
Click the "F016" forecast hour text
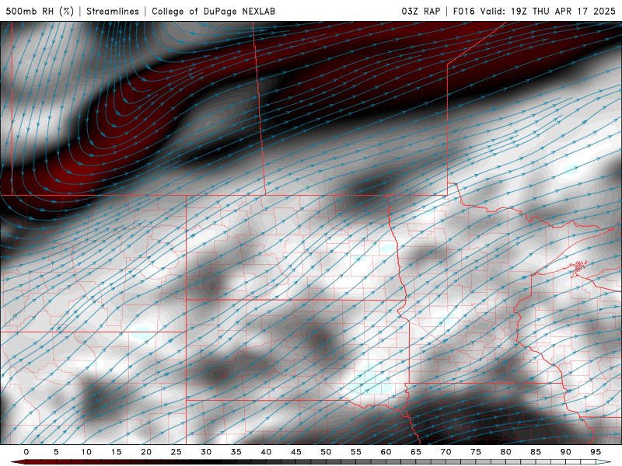coord(463,11)
